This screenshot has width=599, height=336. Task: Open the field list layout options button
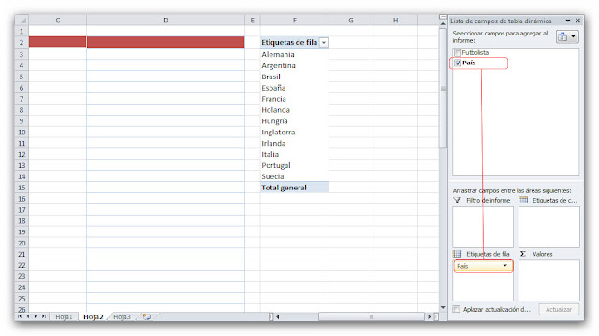567,37
